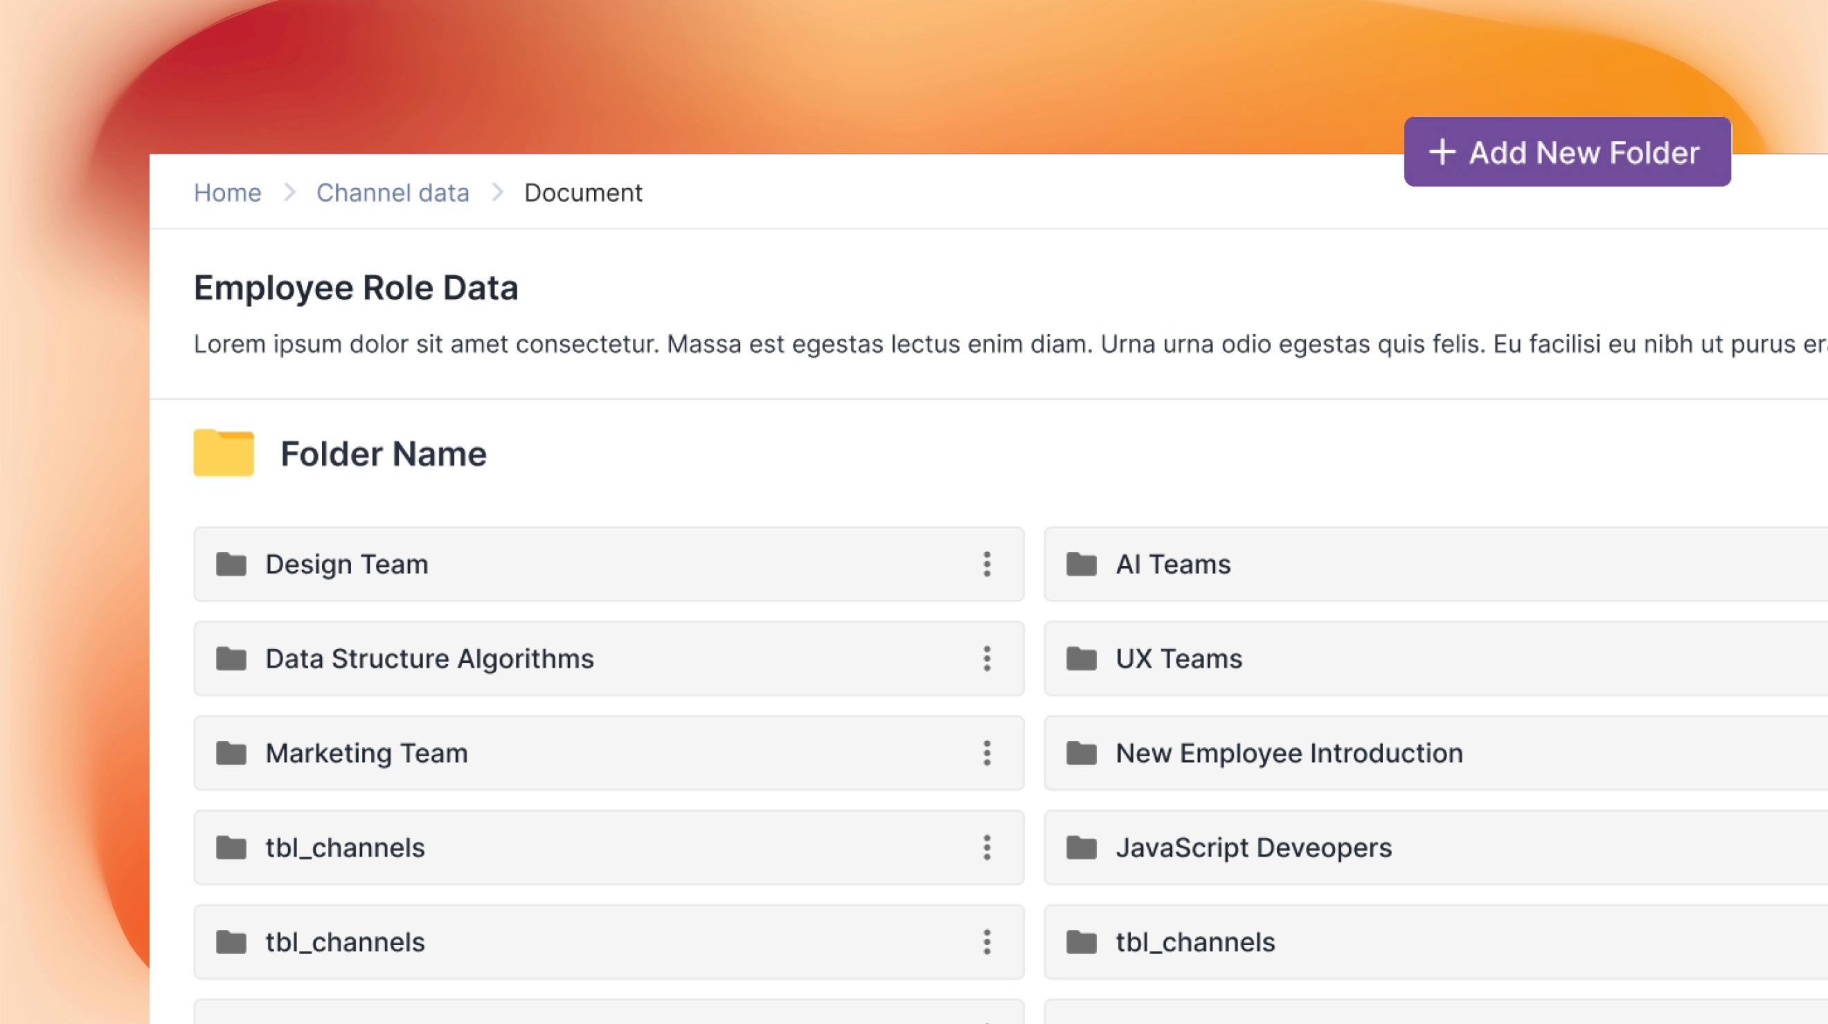Screen dimensions: 1828x1024
Task: Click the Data Structure Algorithms folder icon
Action: point(231,659)
